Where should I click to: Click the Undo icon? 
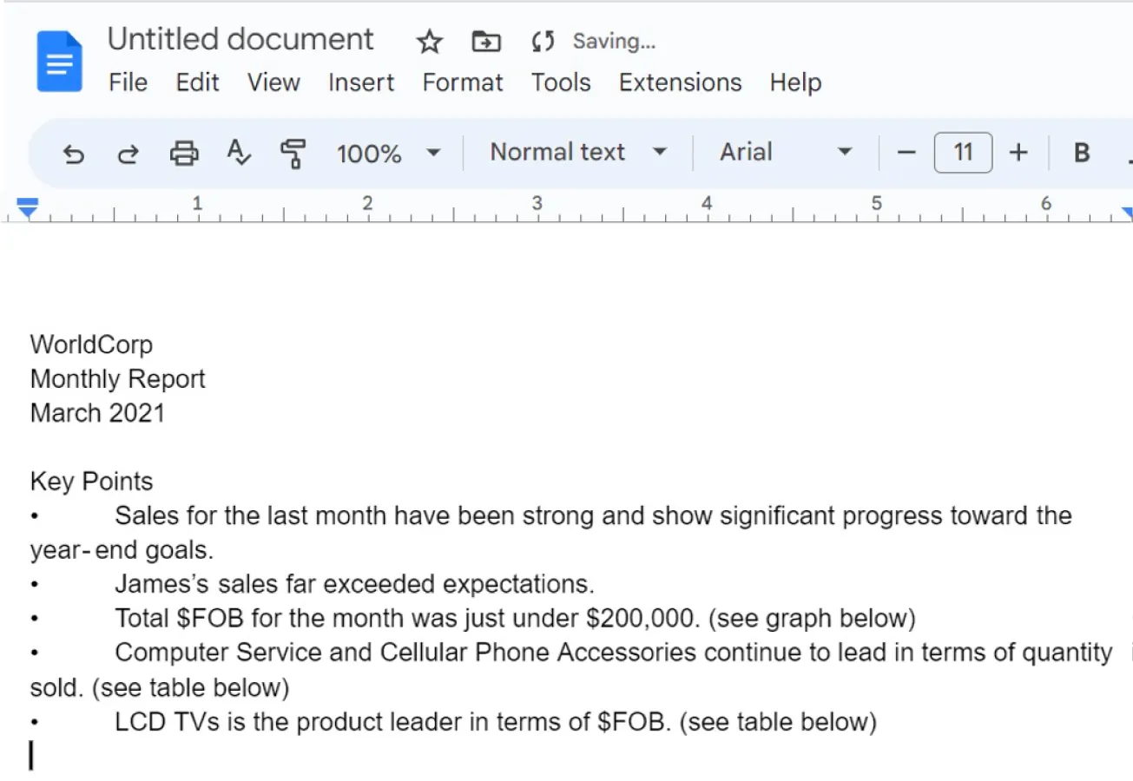pos(74,153)
